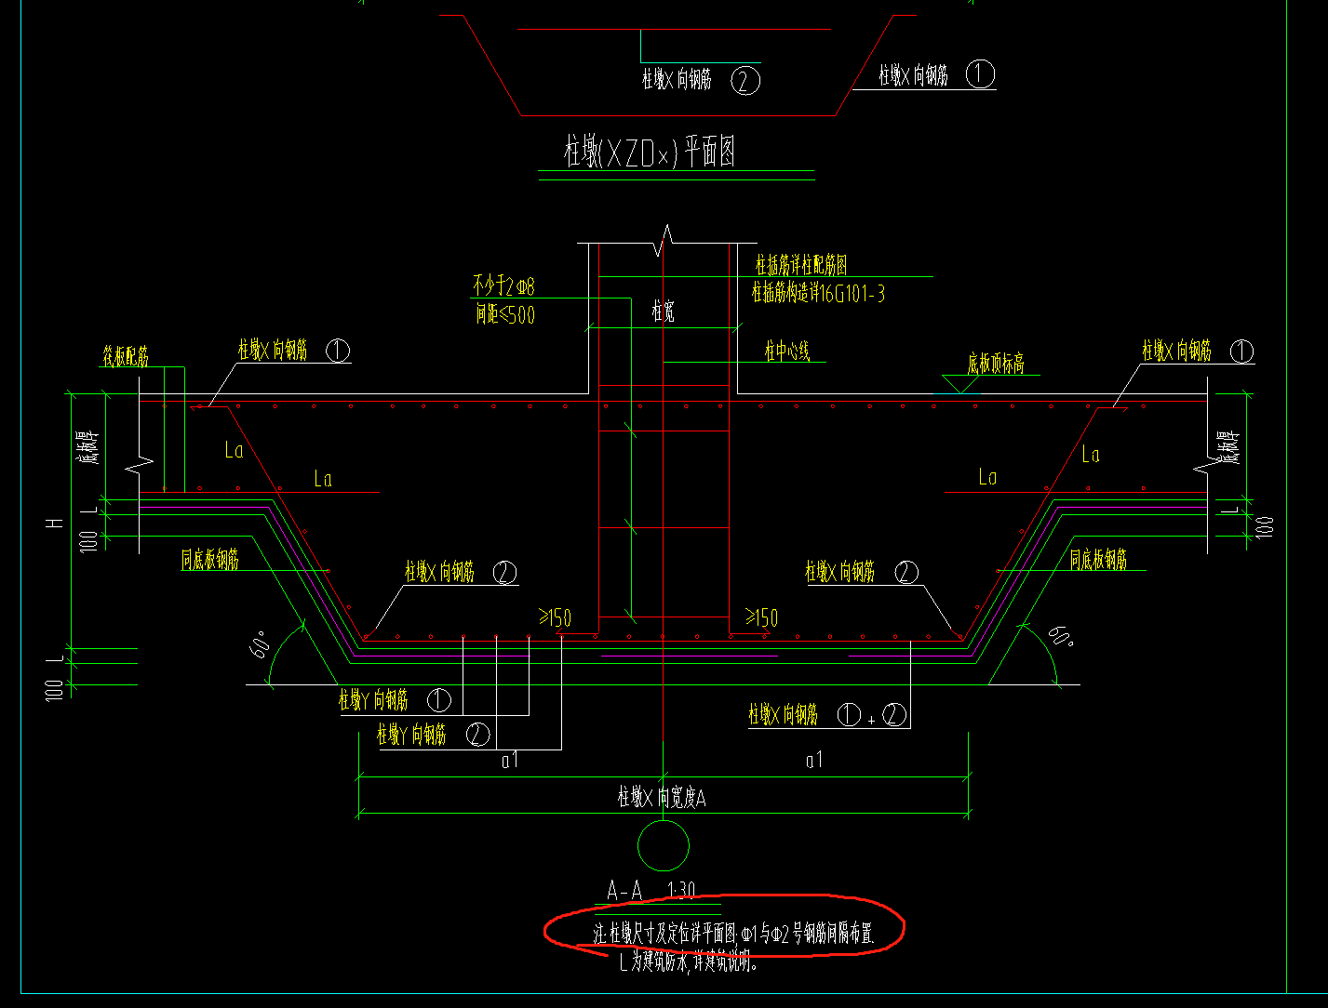1328x1008 pixels.
Task: Select the "≥150" text right of the column
Action: (761, 618)
